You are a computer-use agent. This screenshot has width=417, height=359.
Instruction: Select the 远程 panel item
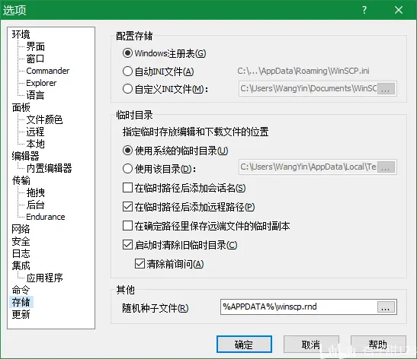click(35, 132)
